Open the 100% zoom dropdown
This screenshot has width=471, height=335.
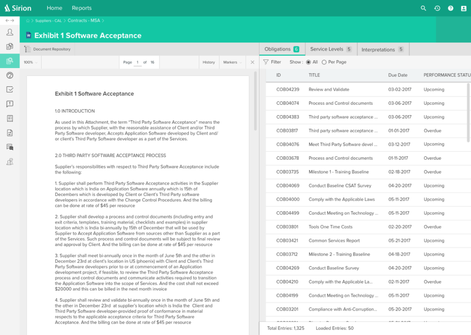coord(31,62)
